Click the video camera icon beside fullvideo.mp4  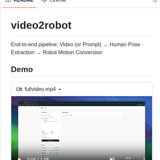click(19, 89)
